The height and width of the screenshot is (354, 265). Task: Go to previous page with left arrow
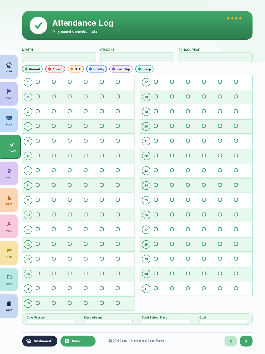point(231,341)
